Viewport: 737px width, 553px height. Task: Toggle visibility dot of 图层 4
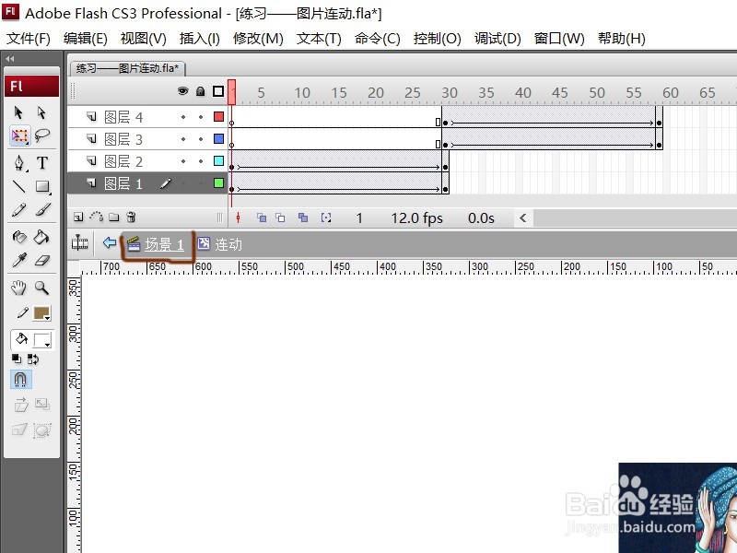coord(183,117)
